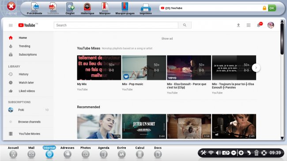Screen dimensions: 287x161
Task: Open the My Mix playlist thumbnail
Action: click(x=99, y=67)
